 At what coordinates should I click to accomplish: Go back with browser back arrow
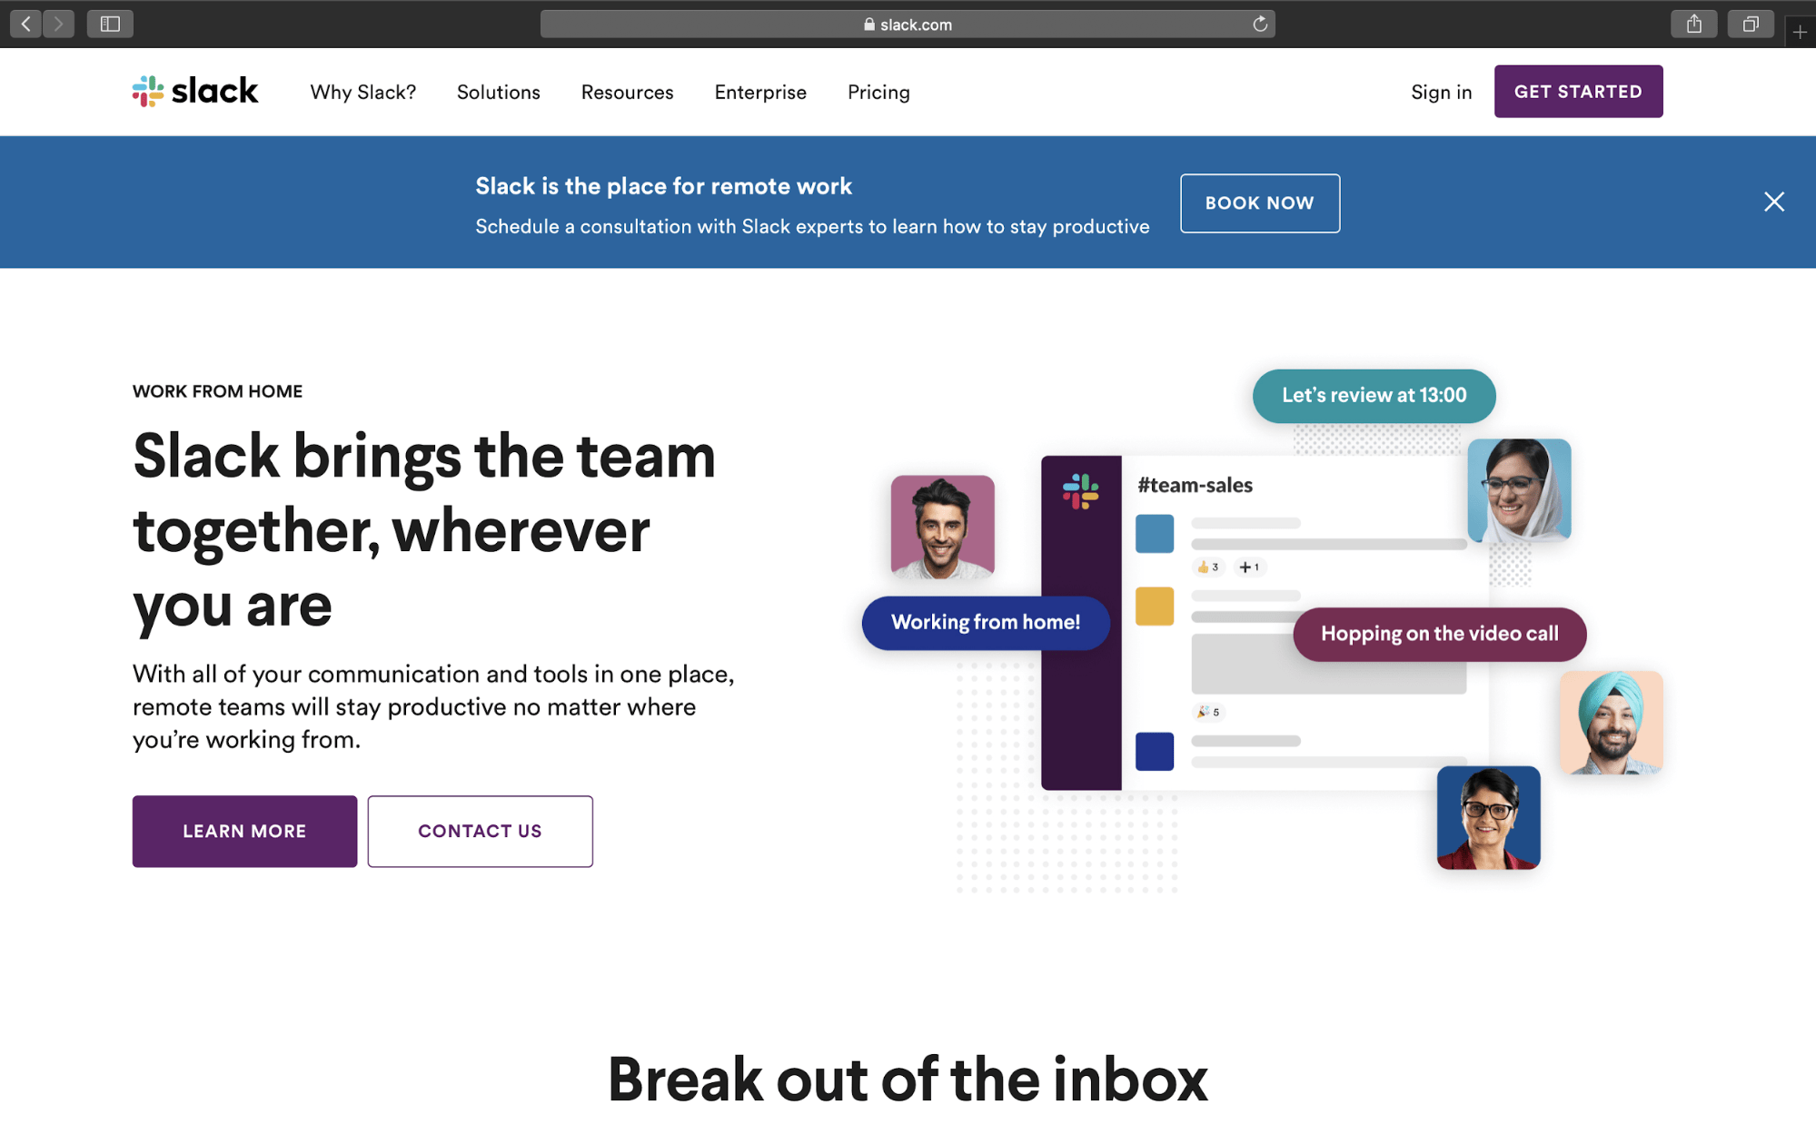[x=25, y=24]
